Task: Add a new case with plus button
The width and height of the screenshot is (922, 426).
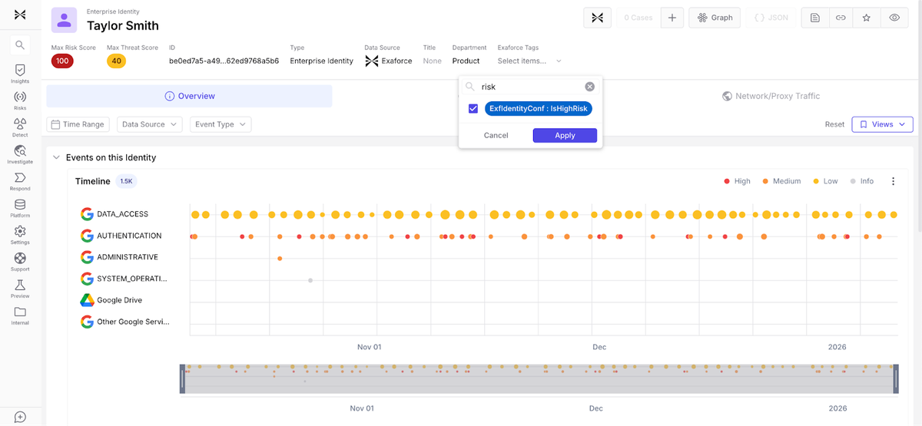Action: point(672,18)
